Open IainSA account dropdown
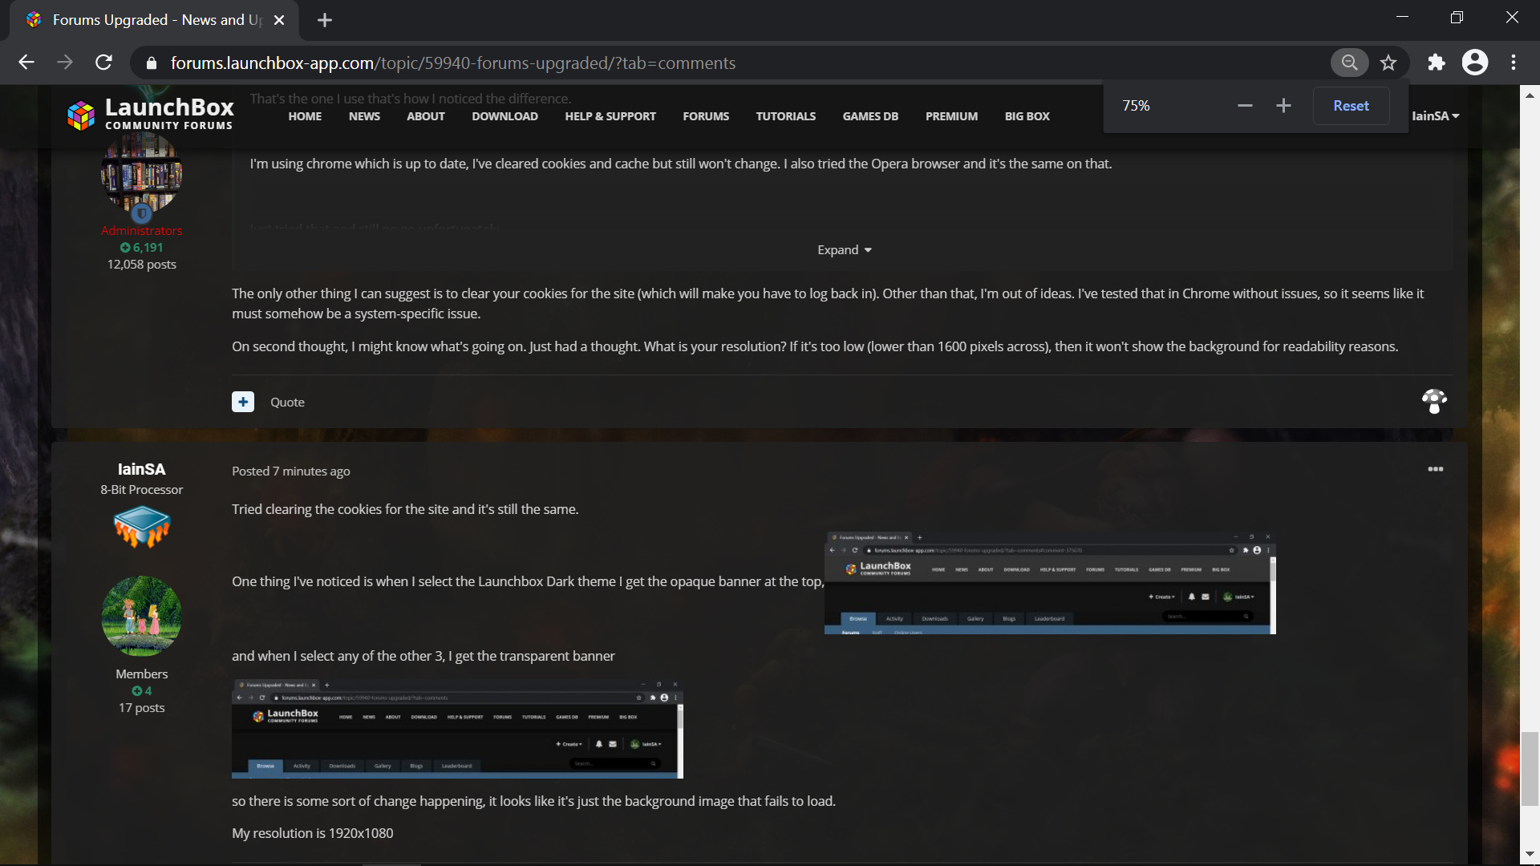This screenshot has height=866, width=1540. click(1435, 116)
